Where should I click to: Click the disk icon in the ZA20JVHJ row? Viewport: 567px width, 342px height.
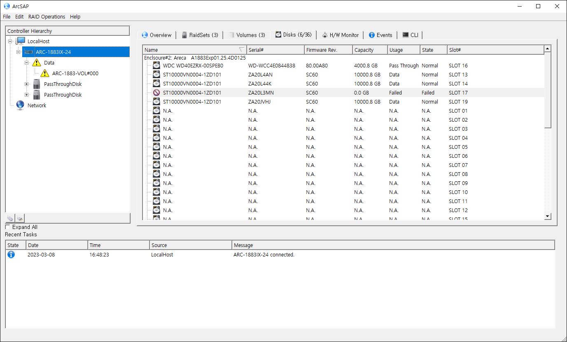pyautogui.click(x=156, y=102)
